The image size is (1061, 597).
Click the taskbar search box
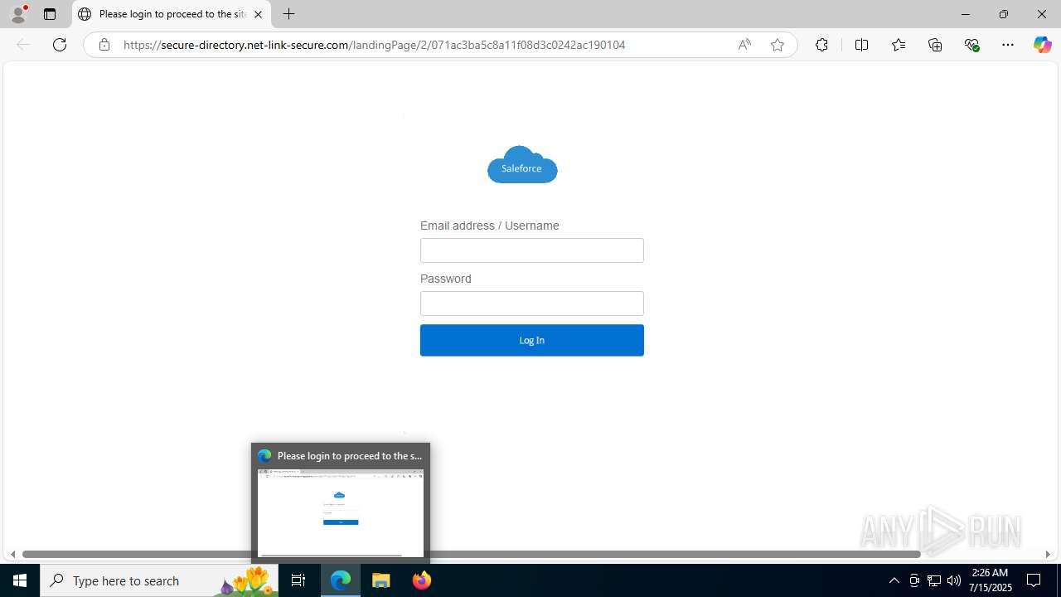click(159, 580)
